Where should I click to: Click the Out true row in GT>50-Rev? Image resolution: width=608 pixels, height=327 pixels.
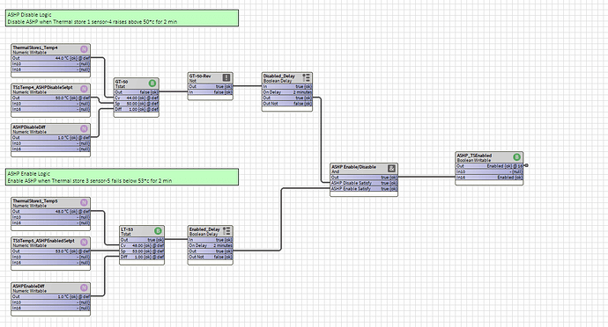[211, 86]
